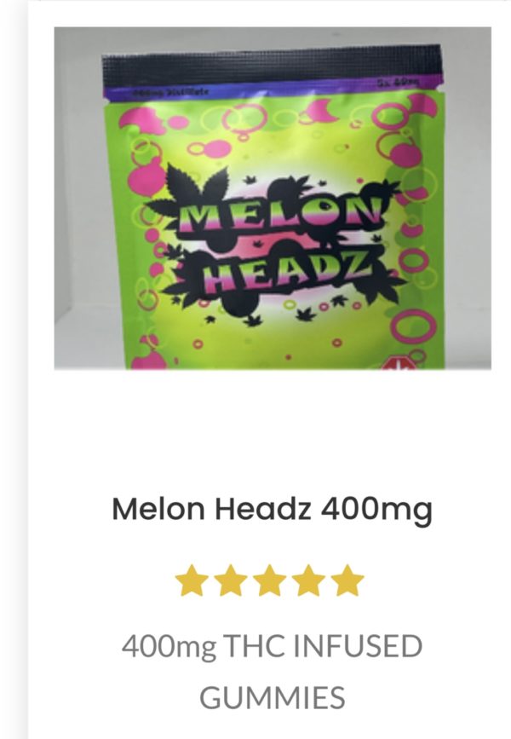Click the THC INFUSED words in description
Viewport: 511px width, 739px height.
coord(323,646)
